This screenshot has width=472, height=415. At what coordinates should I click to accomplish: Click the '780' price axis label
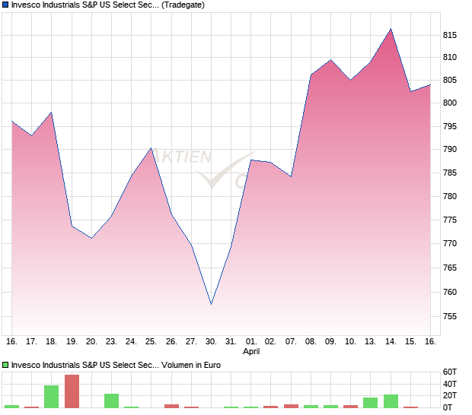[449, 196]
